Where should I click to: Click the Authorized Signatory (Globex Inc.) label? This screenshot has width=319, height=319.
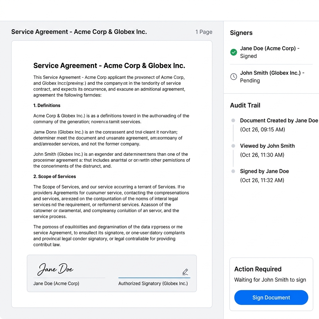point(153,283)
